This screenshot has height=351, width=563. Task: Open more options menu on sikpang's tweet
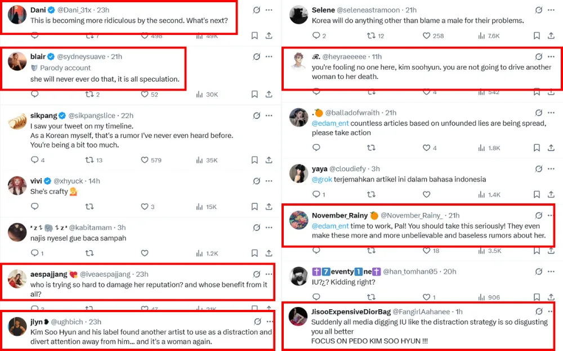coord(270,115)
